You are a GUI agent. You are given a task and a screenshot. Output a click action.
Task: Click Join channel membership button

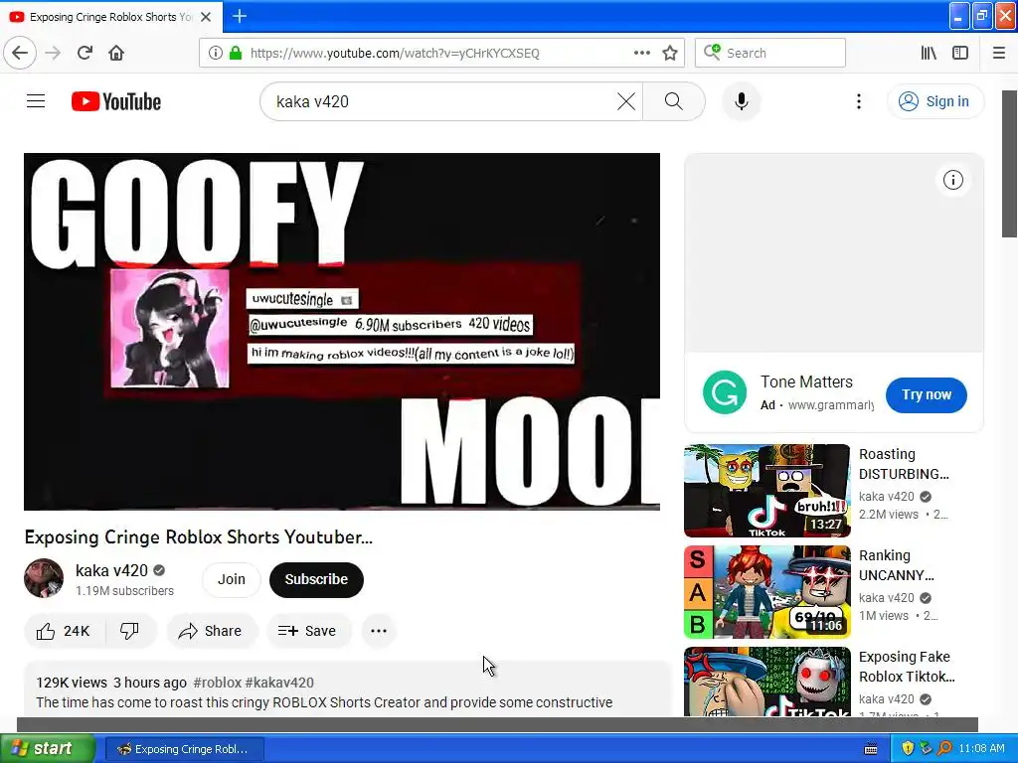point(231,579)
